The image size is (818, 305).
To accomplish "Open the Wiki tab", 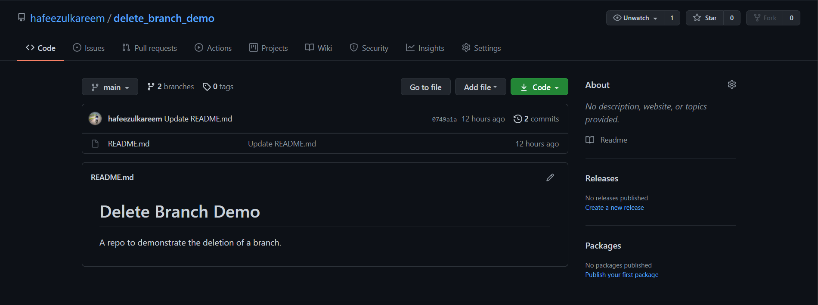I will pos(319,48).
